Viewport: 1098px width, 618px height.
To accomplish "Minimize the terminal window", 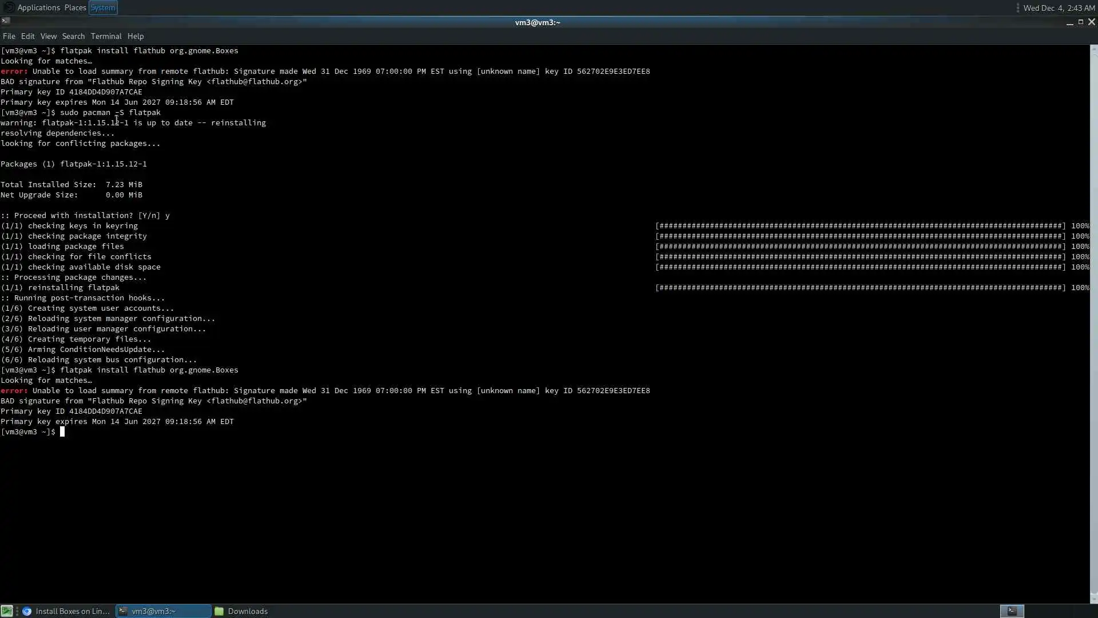I will (x=1069, y=22).
